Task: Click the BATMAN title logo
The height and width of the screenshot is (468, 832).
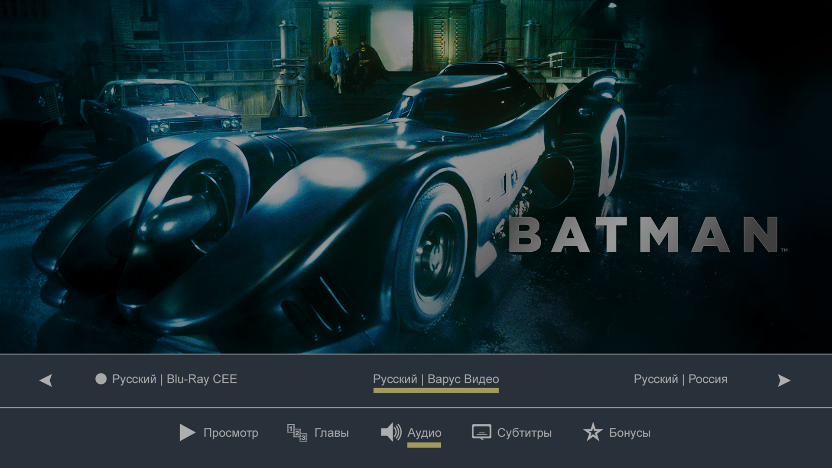Action: [648, 234]
